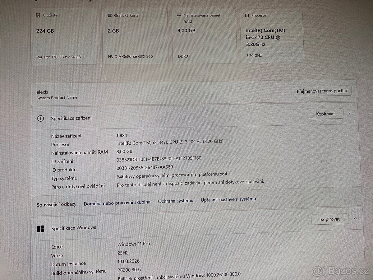
Task: Click the Související odkazy label
Action: click(57, 204)
